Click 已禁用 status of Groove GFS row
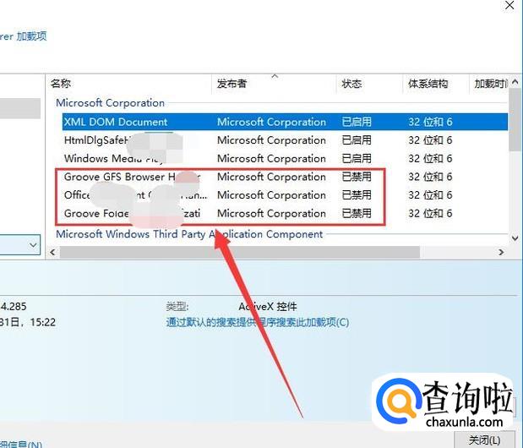This screenshot has width=523, height=448. [357, 177]
